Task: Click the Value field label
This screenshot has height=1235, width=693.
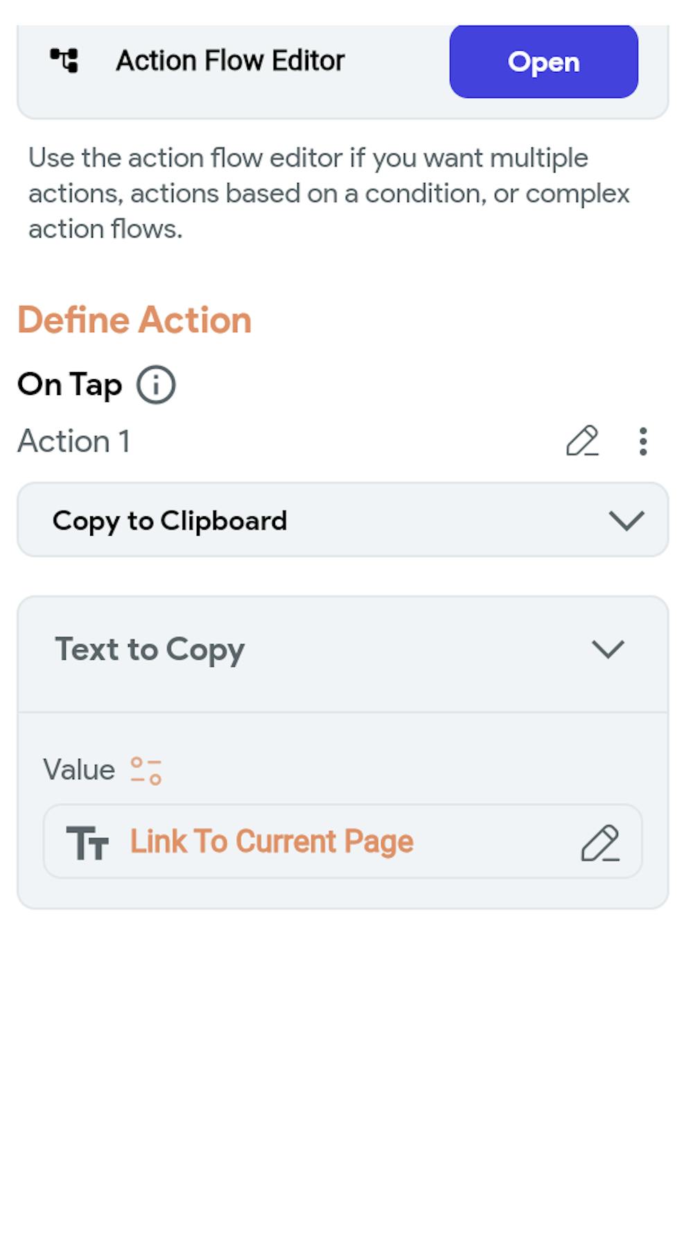Action: coord(79,770)
